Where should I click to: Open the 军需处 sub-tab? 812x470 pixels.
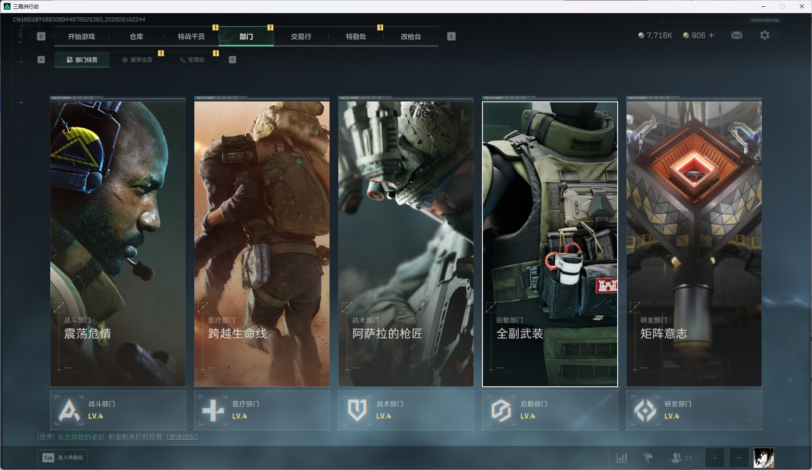pyautogui.click(x=192, y=60)
